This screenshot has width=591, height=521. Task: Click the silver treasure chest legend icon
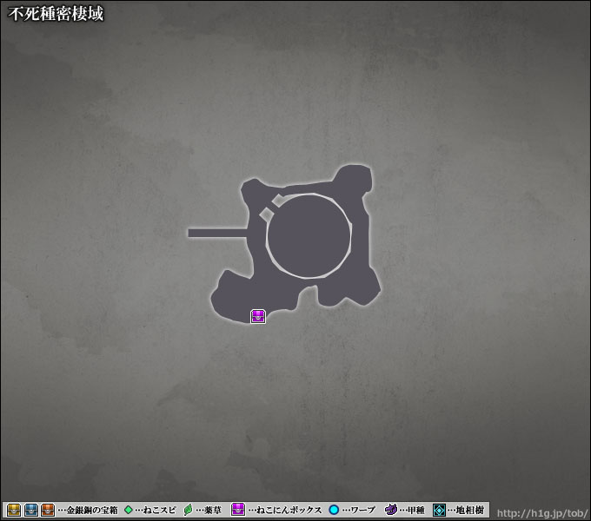click(31, 510)
